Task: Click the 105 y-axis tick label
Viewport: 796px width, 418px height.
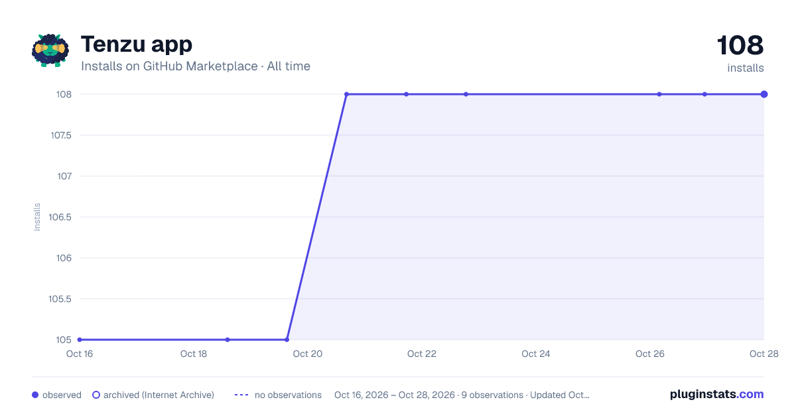Action: (x=64, y=340)
